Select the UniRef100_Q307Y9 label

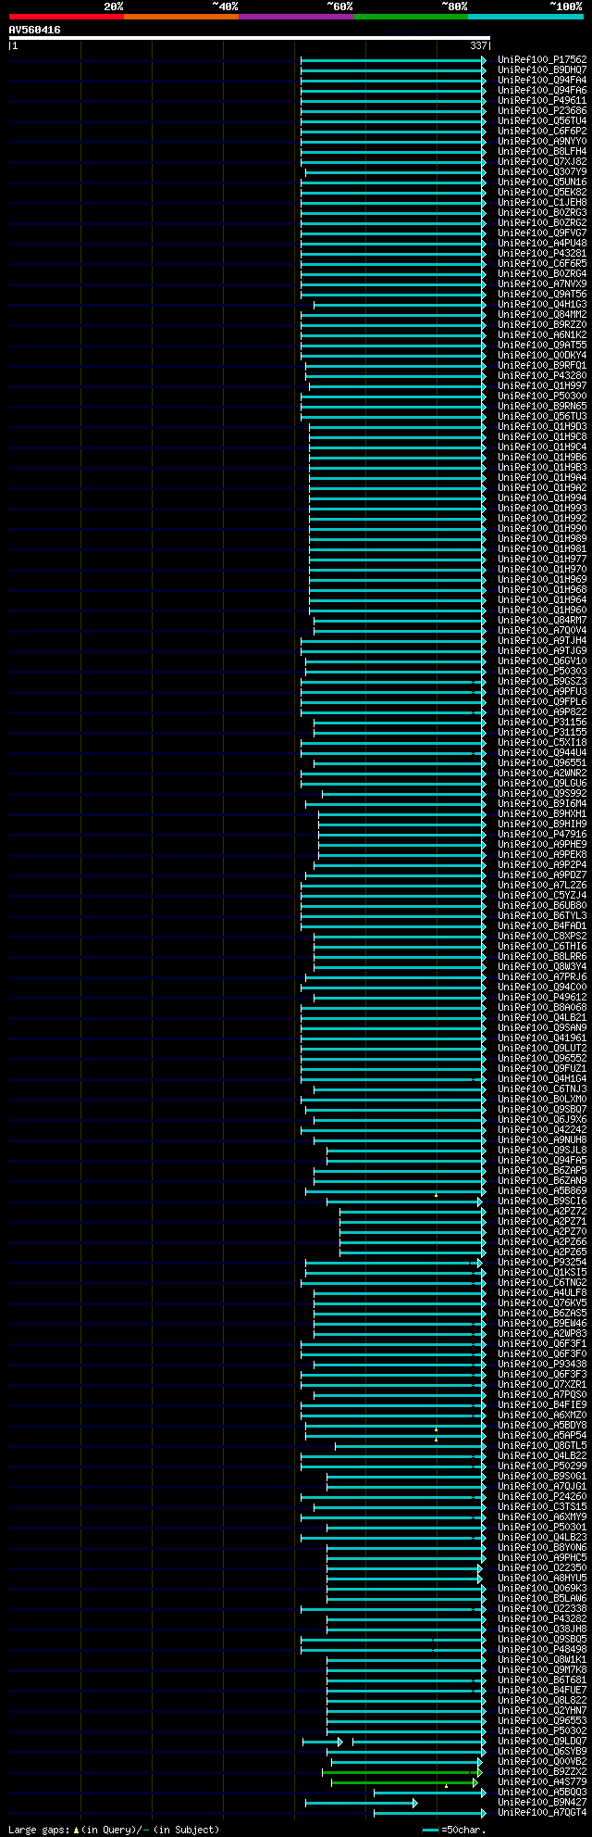coord(542,171)
